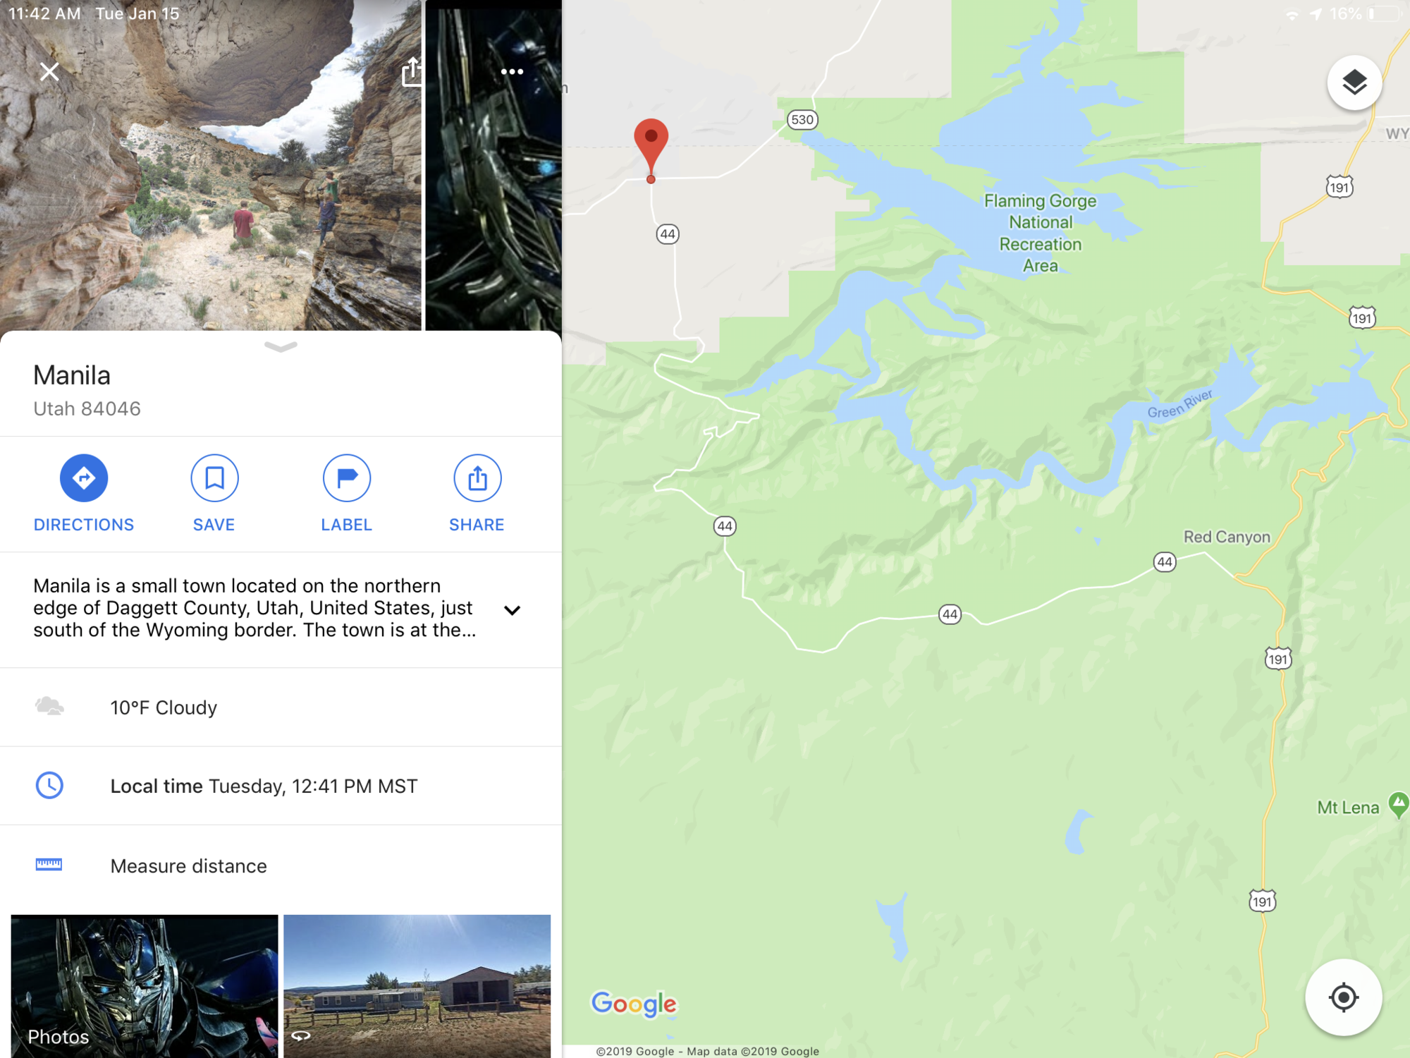The width and height of the screenshot is (1410, 1058).
Task: Tap share icon over the header photo
Action: tap(412, 72)
